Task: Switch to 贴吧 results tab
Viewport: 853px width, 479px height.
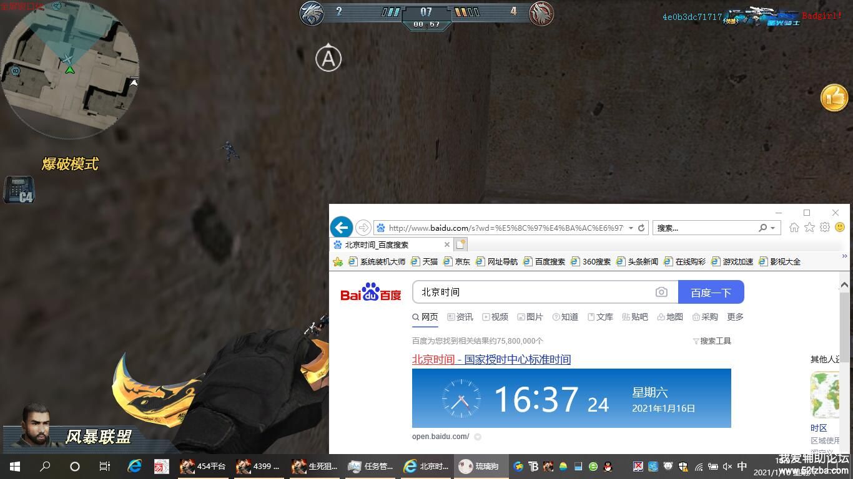Action: click(635, 317)
